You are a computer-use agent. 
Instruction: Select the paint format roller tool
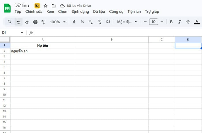pyautogui.click(x=44, y=22)
